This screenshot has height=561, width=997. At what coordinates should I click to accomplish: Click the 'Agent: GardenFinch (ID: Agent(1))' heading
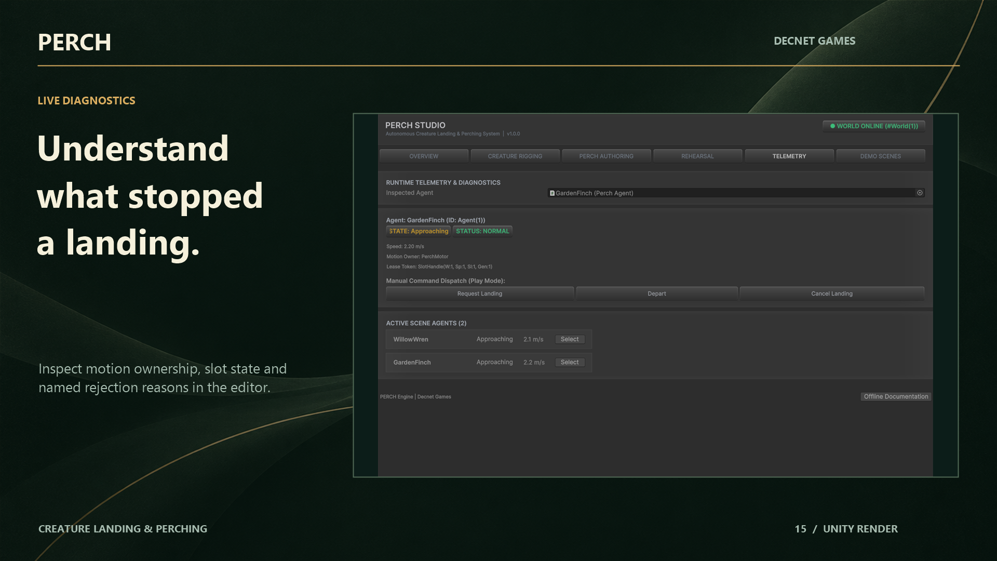point(436,220)
